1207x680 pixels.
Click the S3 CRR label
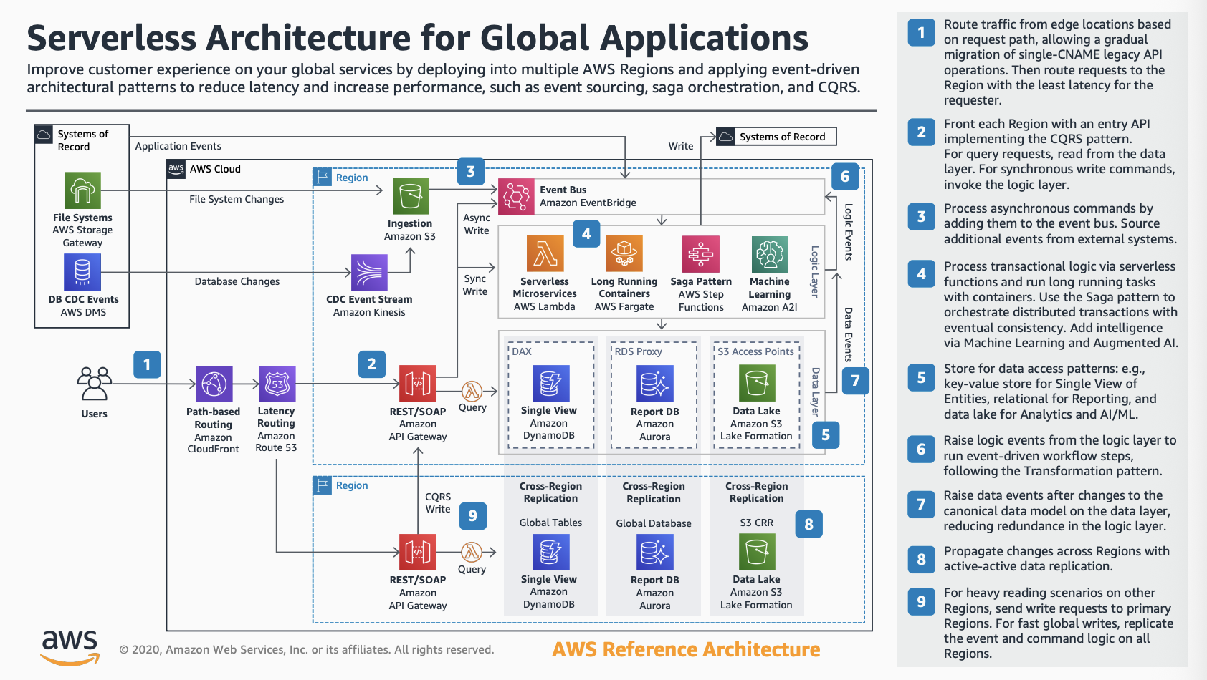click(x=757, y=523)
